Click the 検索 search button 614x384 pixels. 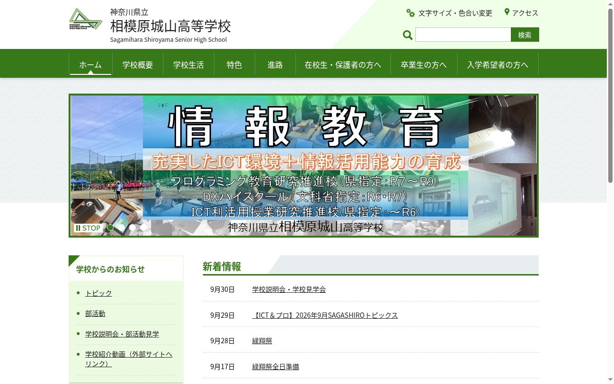pyautogui.click(x=525, y=35)
